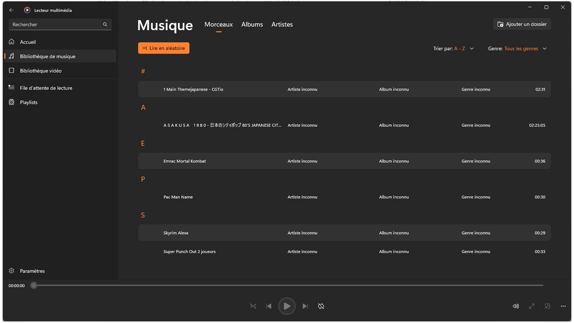Viewport: 574px width, 323px height.
Task: Open the Genre Tous les genres filter dropdown
Action: click(x=517, y=48)
